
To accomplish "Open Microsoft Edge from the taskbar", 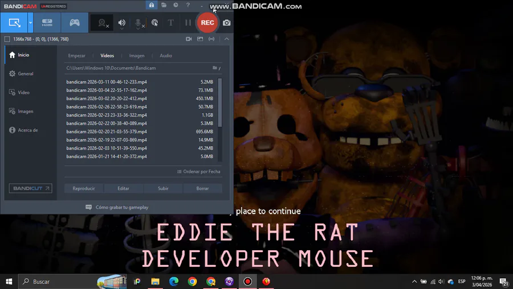I will tap(174, 282).
